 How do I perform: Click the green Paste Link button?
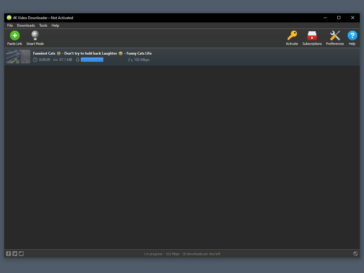(15, 38)
